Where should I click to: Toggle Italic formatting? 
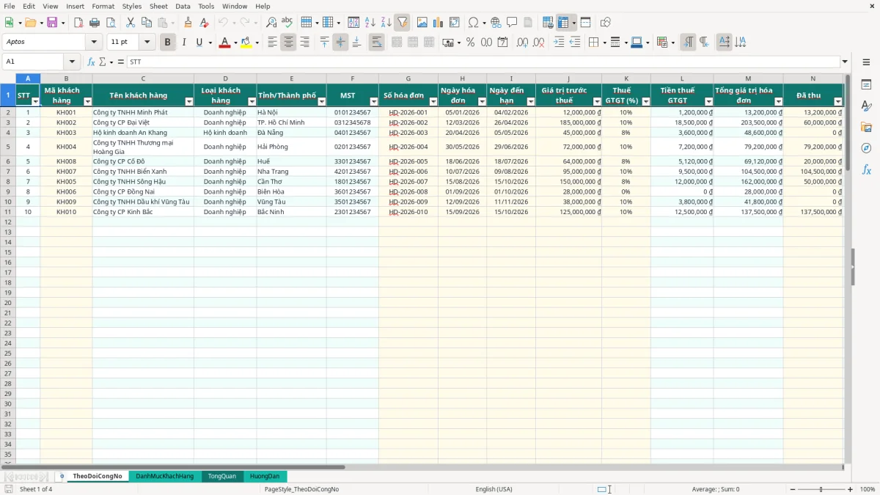183,43
